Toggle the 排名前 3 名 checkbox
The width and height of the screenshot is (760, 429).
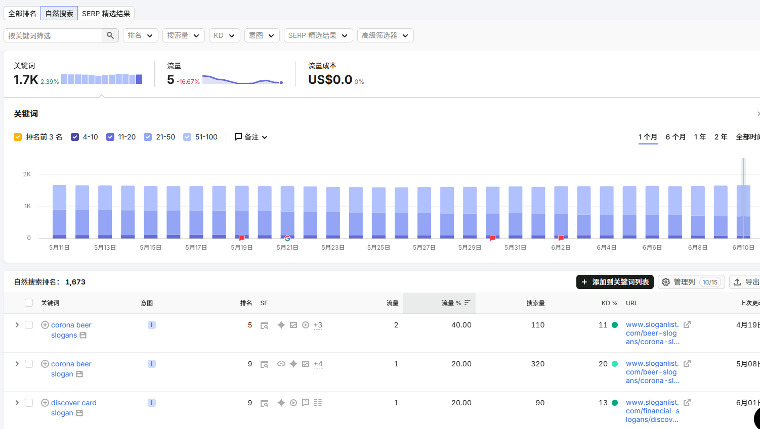(18, 137)
